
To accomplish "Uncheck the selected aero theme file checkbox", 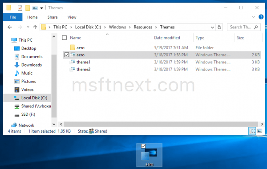I will point(67,55).
